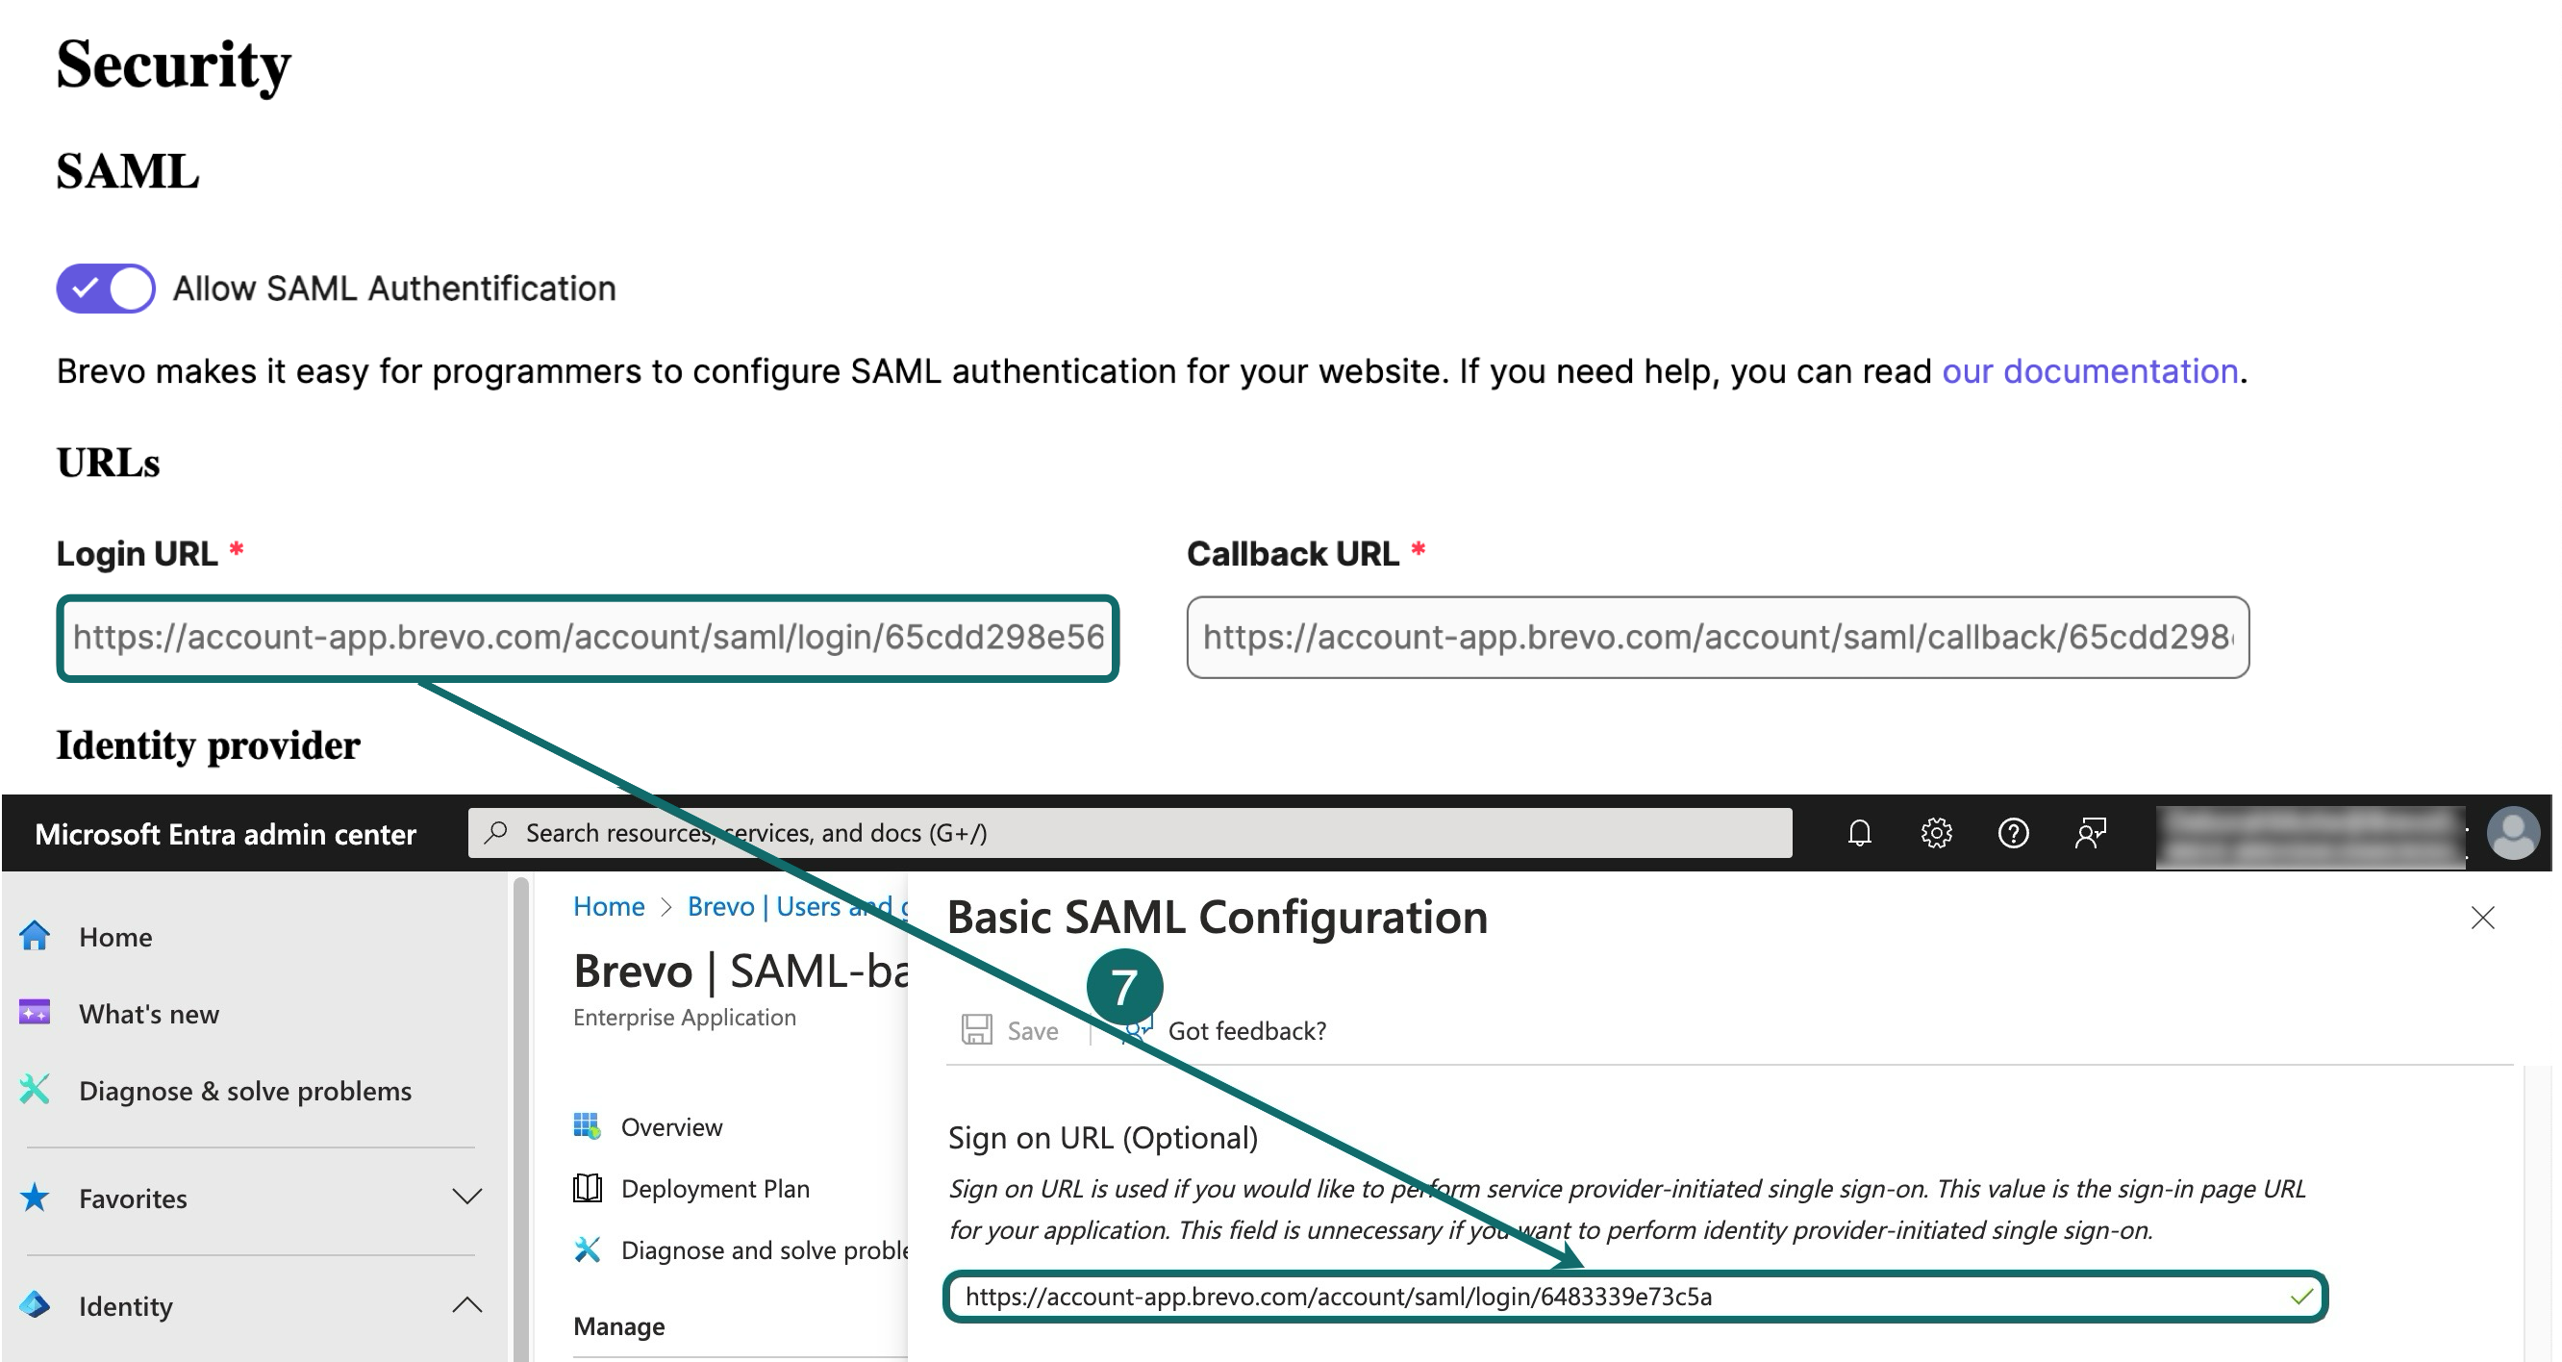Image resolution: width=2562 pixels, height=1362 pixels.
Task: Open the Deployment Plan section
Action: (x=716, y=1189)
